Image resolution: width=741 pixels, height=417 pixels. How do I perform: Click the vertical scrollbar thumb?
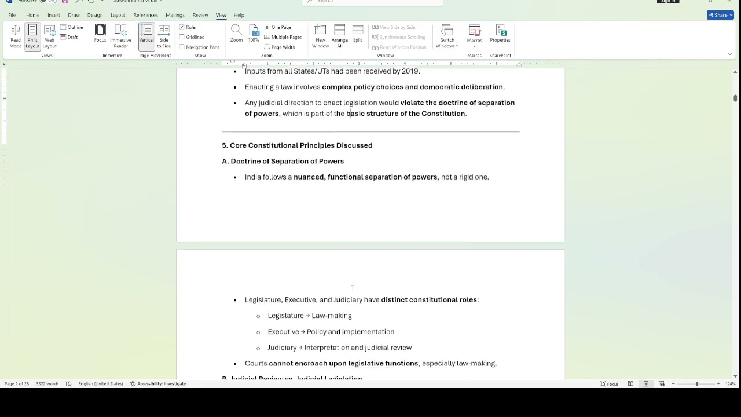(735, 98)
